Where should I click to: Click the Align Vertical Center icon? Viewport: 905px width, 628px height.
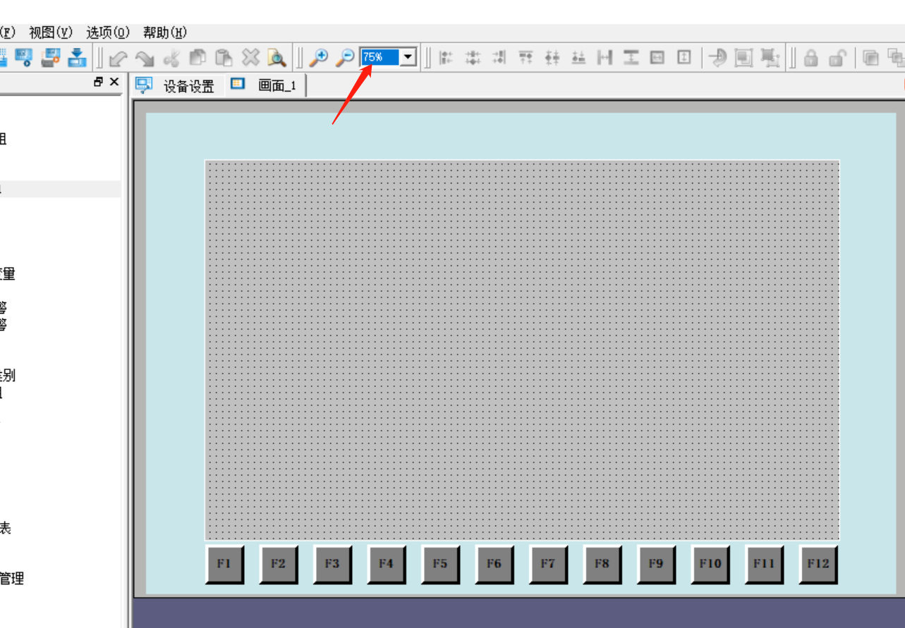(552, 58)
